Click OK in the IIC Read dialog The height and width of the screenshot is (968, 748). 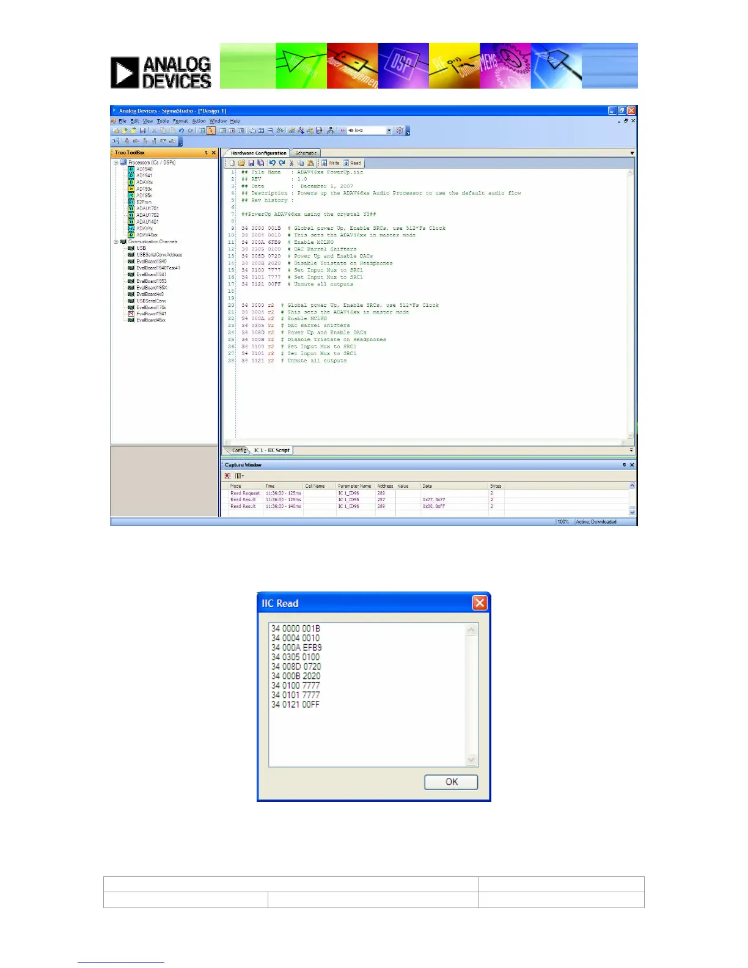click(451, 782)
